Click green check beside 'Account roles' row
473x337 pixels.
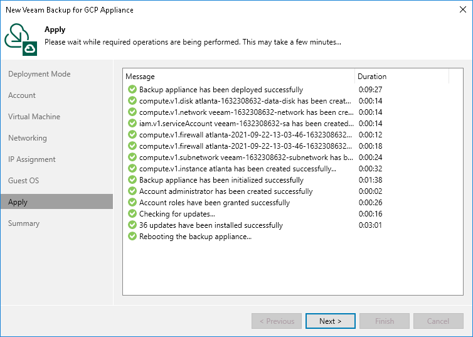(132, 203)
